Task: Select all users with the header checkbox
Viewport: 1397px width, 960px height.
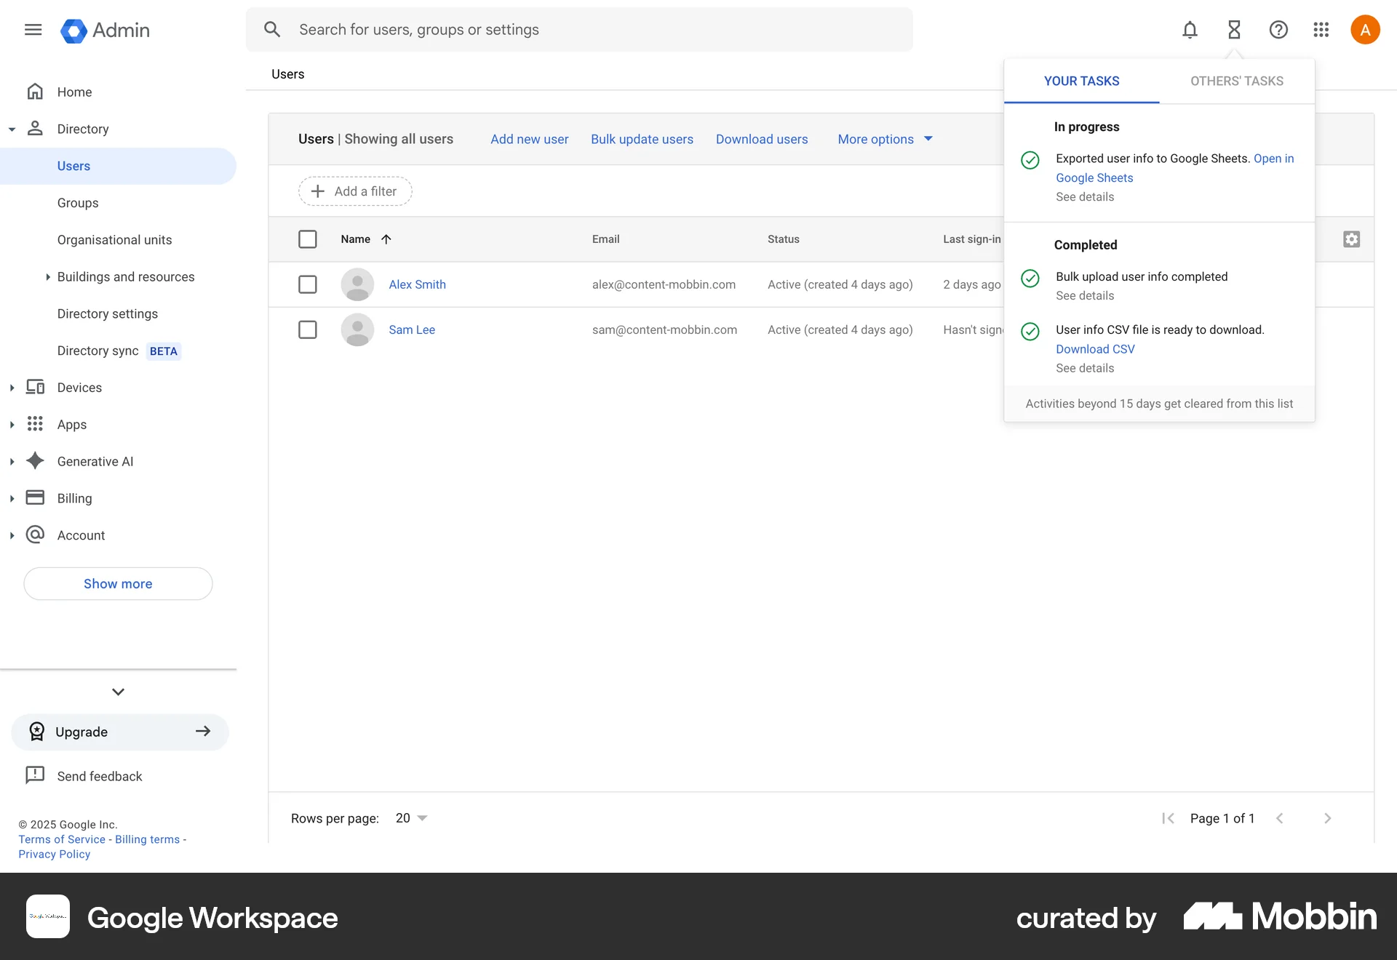Action: point(308,239)
